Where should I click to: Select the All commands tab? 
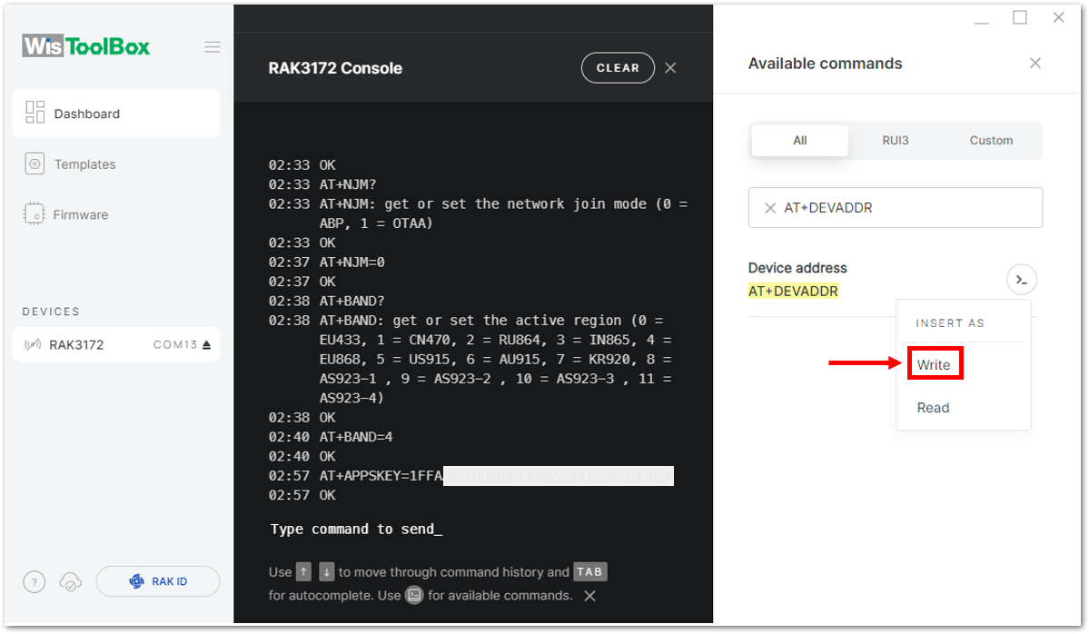point(800,140)
